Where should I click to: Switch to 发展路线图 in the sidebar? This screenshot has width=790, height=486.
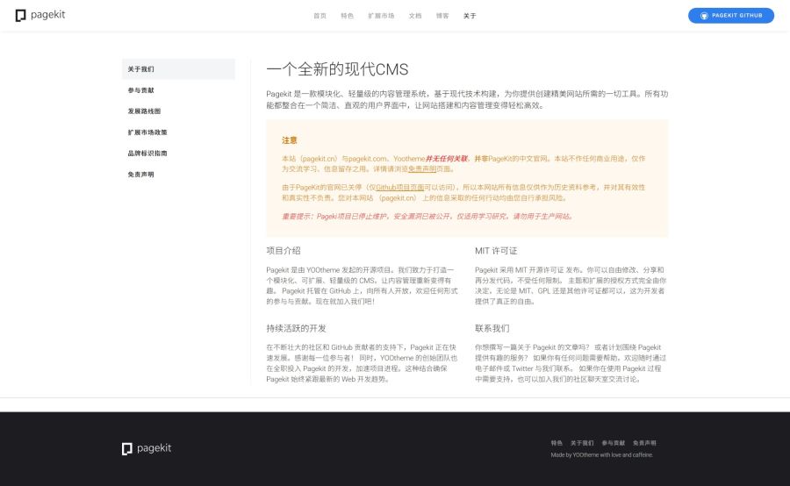click(144, 111)
